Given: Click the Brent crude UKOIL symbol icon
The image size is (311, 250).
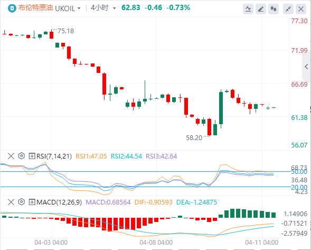Looking at the screenshot, I should (x=12, y=8).
